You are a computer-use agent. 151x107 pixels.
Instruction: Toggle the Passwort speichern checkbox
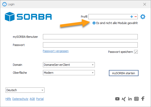pos(136,52)
